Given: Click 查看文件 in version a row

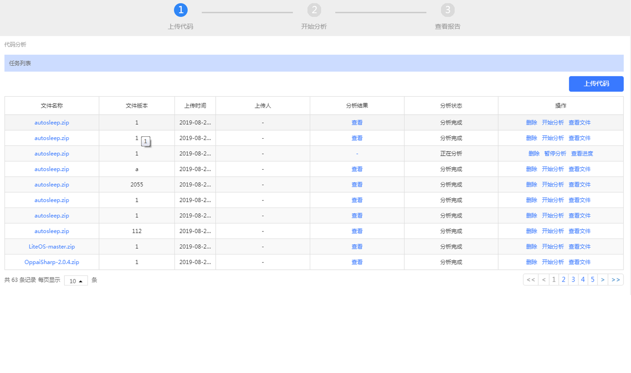Looking at the screenshot, I should (x=579, y=169).
